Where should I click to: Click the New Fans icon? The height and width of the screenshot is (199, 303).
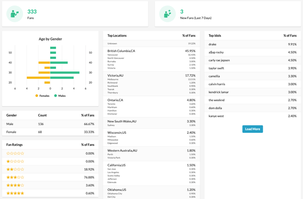(x=167, y=14)
